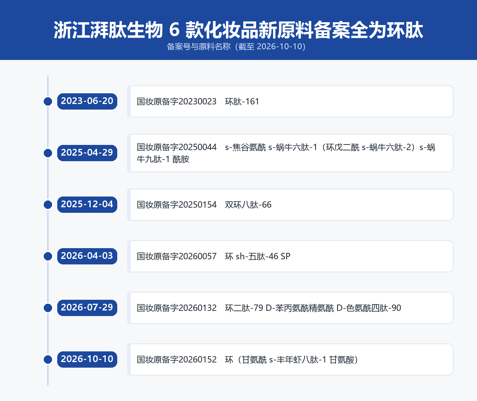The image size is (477, 401).
Task: Open the card for 国妆原备字20250044
Action: click(290, 153)
